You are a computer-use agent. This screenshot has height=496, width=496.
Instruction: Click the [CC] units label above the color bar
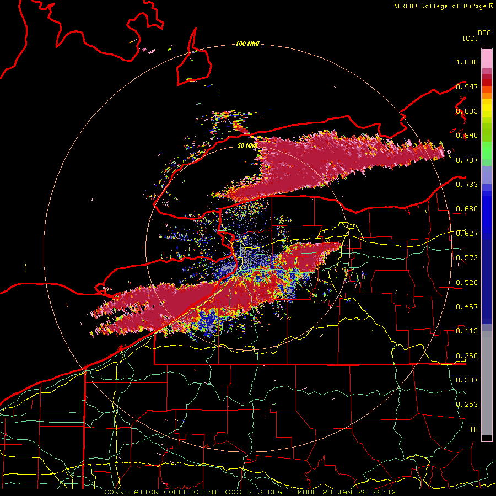[470, 38]
